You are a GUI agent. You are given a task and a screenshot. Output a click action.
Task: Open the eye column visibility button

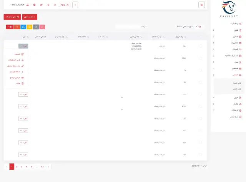[10, 27]
